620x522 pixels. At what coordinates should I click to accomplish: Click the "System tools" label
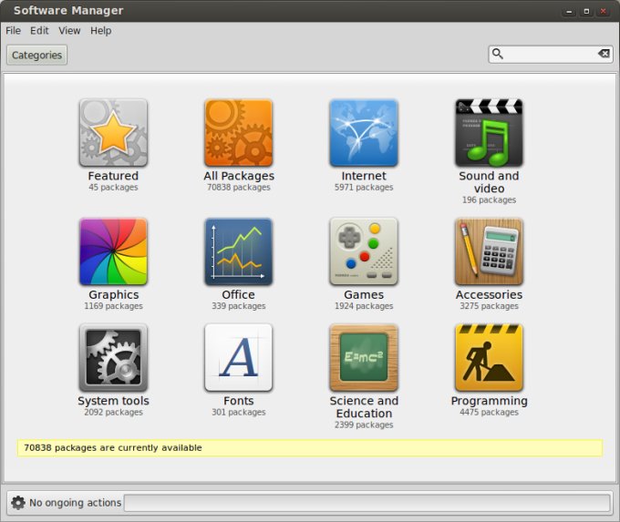click(x=113, y=401)
